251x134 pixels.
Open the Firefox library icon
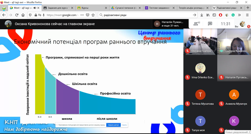coord(208,15)
